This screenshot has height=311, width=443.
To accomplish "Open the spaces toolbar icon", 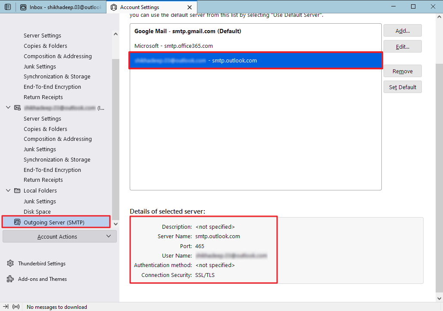I will 8,7.
